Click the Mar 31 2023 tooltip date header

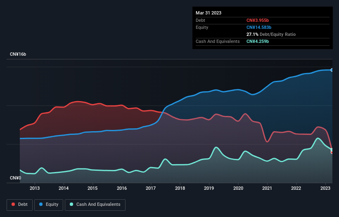(209, 13)
